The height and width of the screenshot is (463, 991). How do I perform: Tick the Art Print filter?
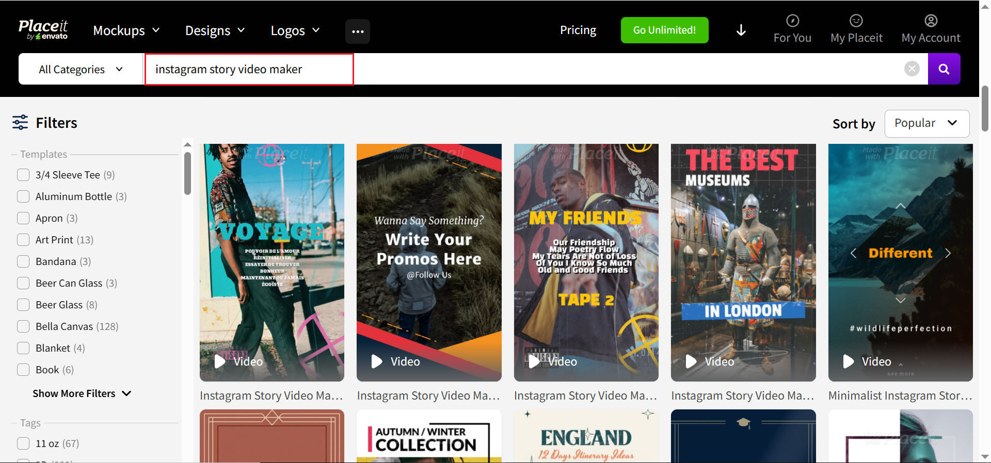[23, 240]
